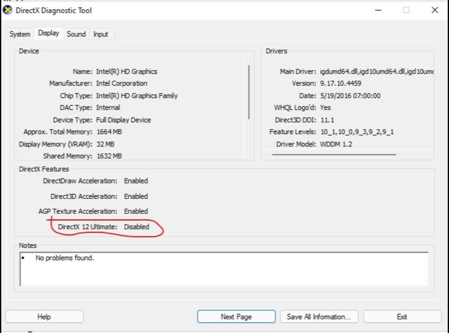Click the Help button
The image size is (449, 333).
pos(44,317)
